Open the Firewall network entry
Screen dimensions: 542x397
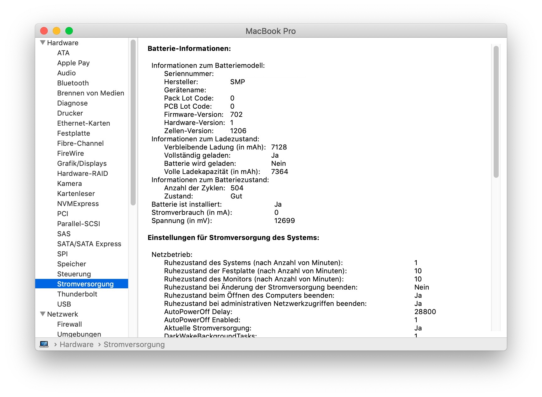(69, 324)
